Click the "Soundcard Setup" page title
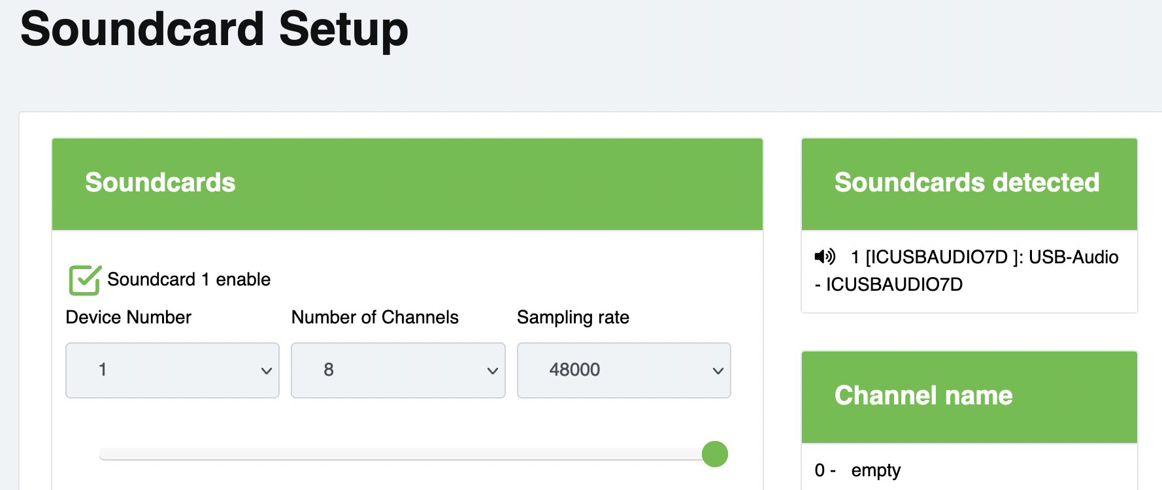 coord(214,30)
